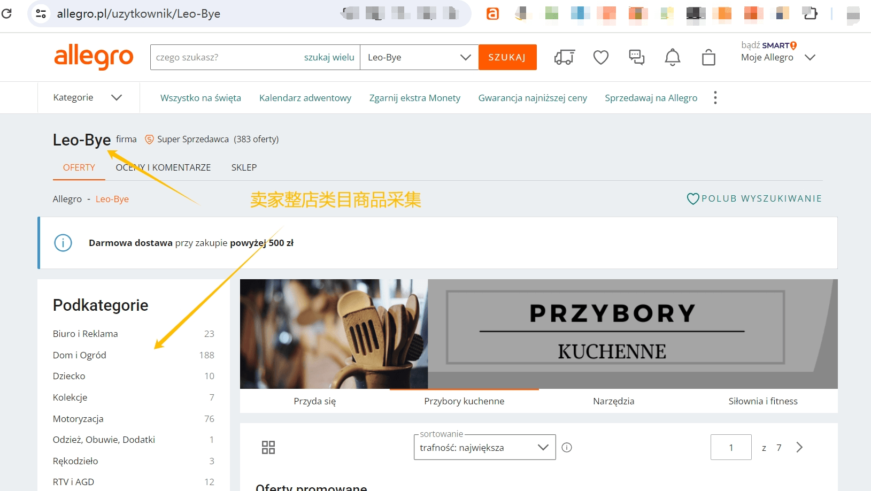Open delivery truck icon in header

[565, 57]
